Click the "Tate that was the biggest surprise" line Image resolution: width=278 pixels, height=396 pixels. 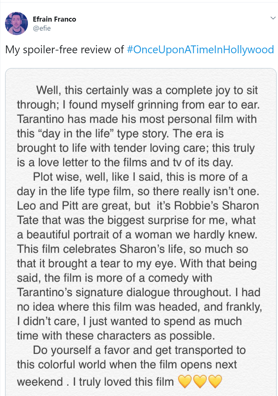coord(136,220)
